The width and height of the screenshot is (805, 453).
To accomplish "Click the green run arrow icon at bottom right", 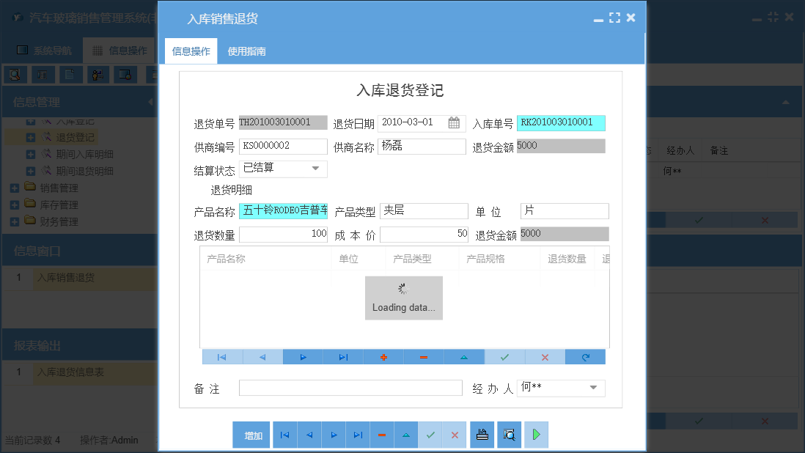I will (536, 435).
